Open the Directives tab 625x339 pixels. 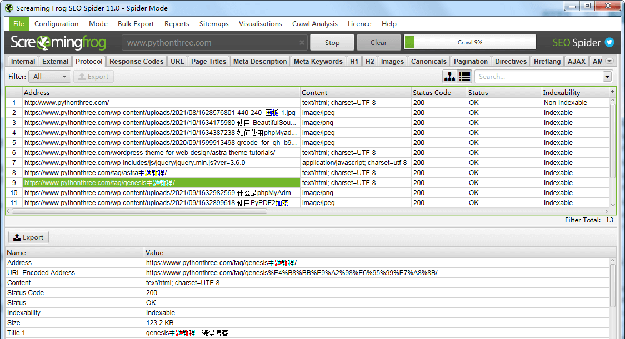pyautogui.click(x=511, y=62)
